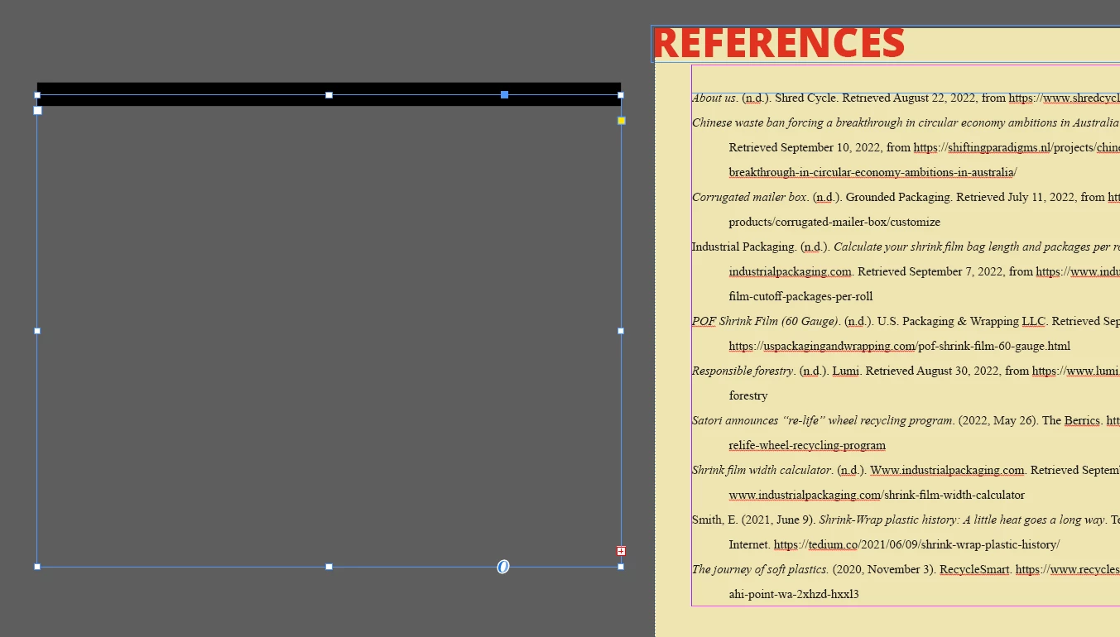Image resolution: width=1120 pixels, height=637 pixels.
Task: Select the frame's bottom-right corner handle
Action: click(621, 567)
